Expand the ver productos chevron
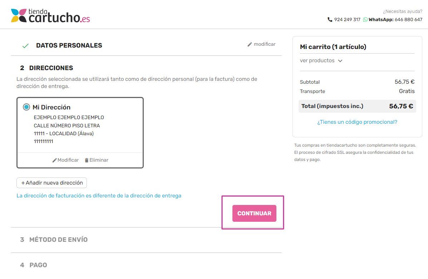This screenshot has width=428, height=279. tap(340, 61)
